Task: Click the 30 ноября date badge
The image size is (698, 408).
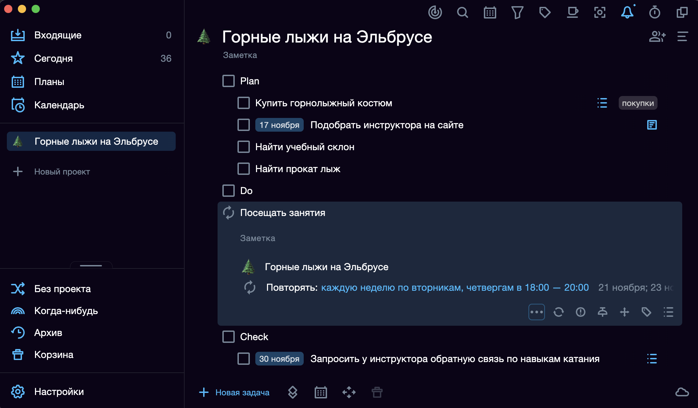Action: coord(279,359)
